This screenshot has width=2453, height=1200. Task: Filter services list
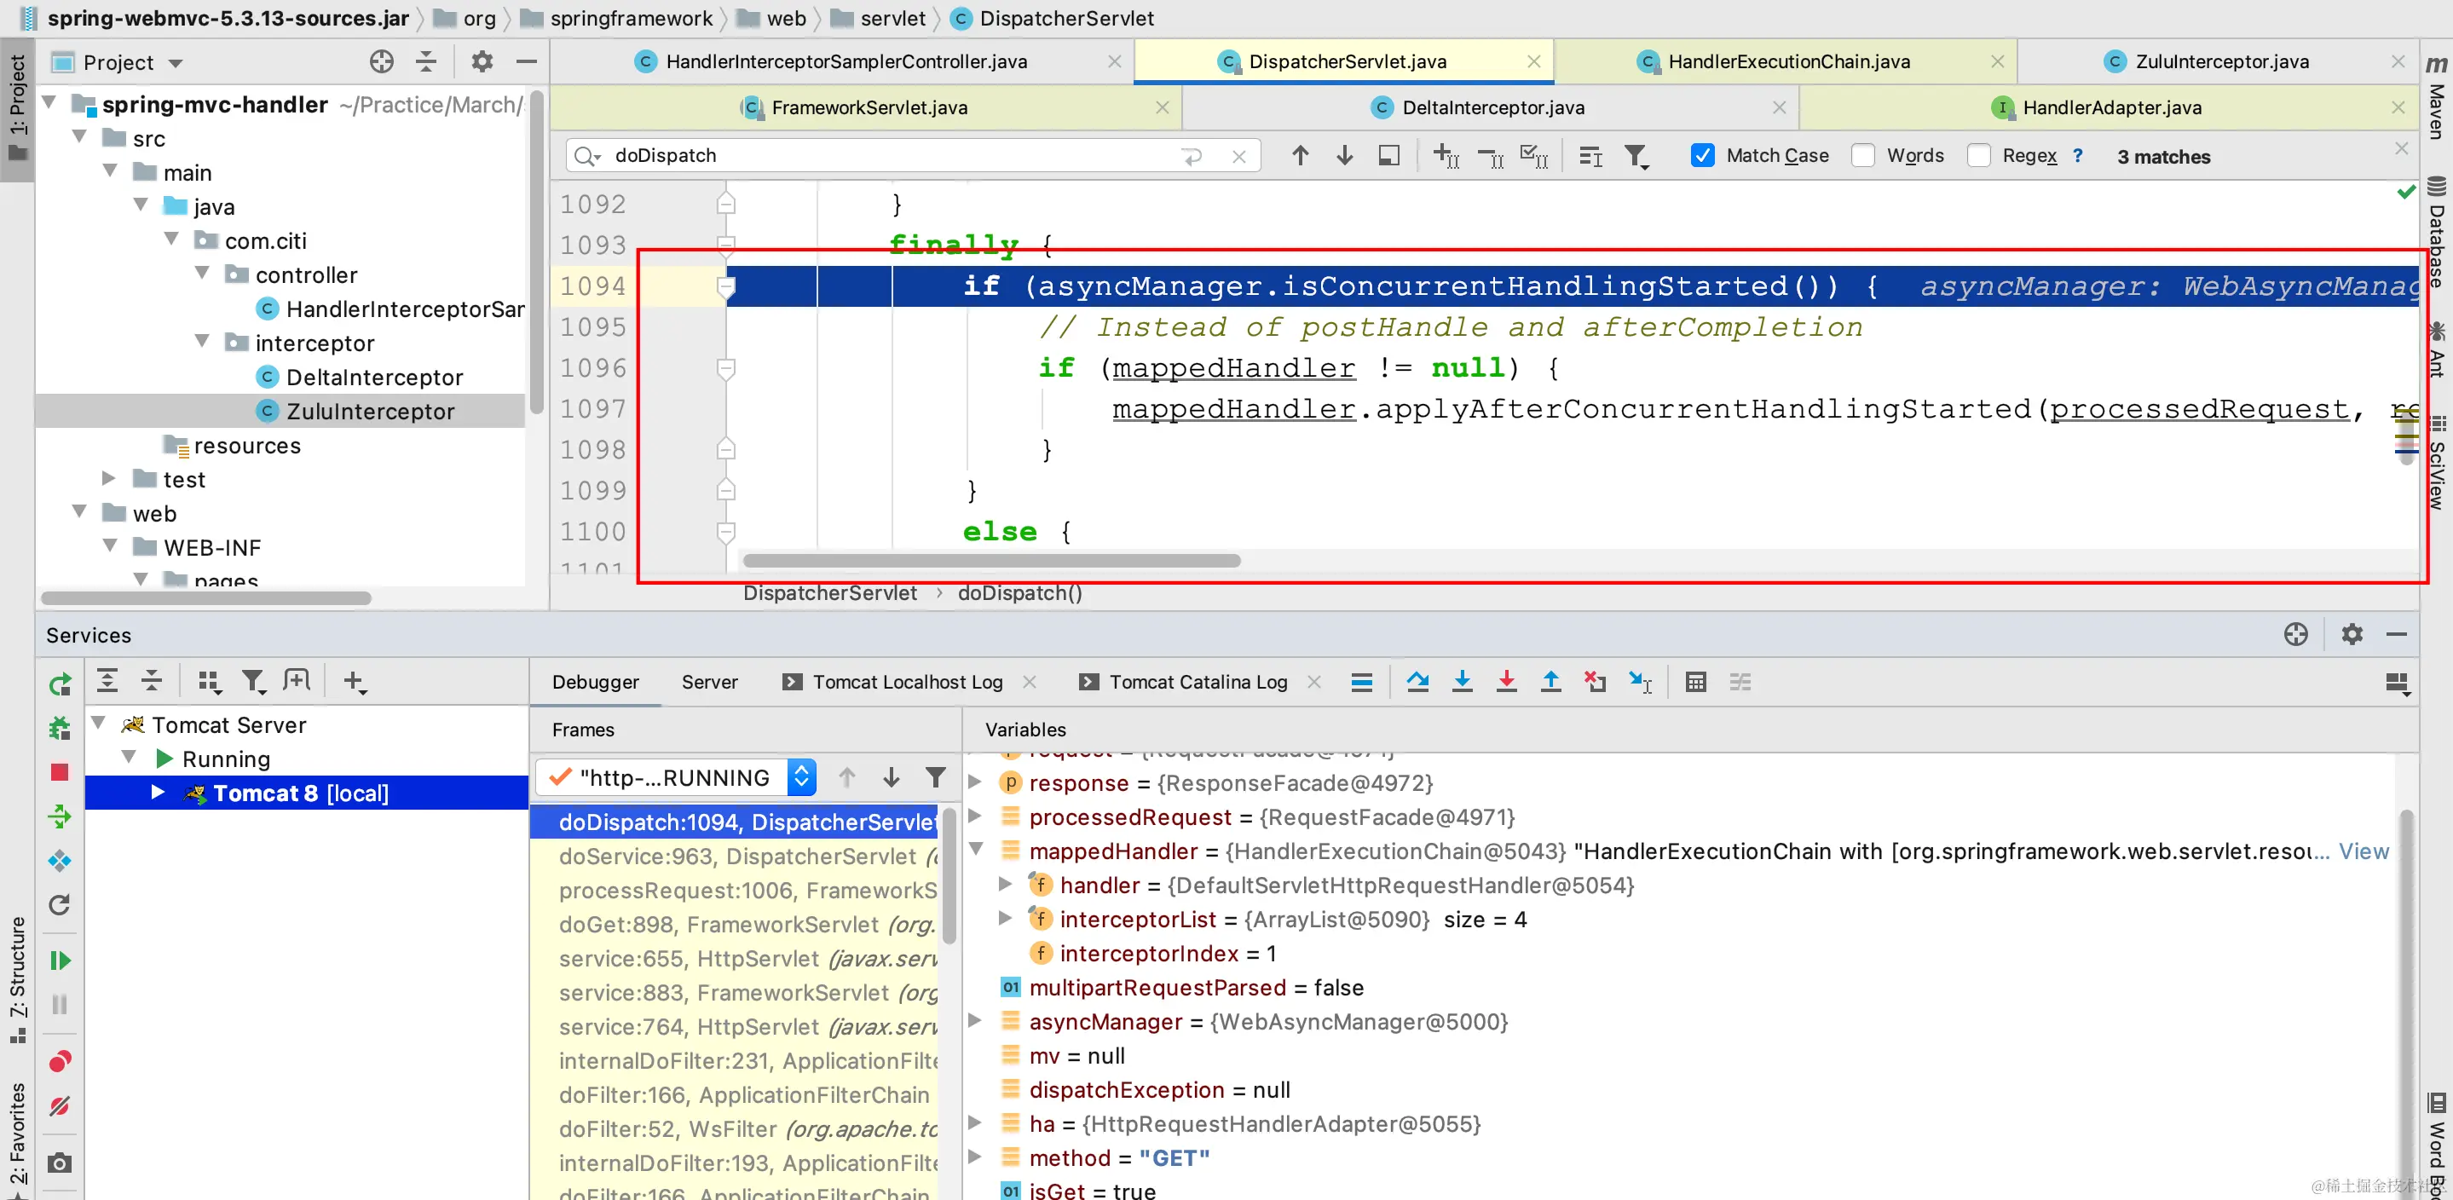tap(252, 682)
